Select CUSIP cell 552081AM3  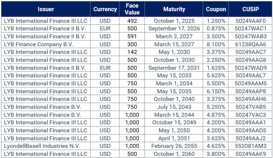tap(251, 146)
